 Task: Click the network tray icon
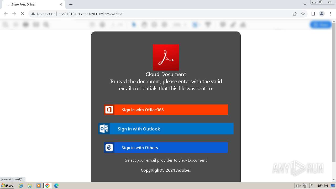305,186
